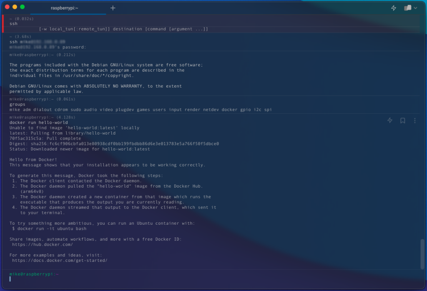Click 'latest: Pulling from library/hello-world'
The width and height of the screenshot is (427, 291).
point(63,133)
